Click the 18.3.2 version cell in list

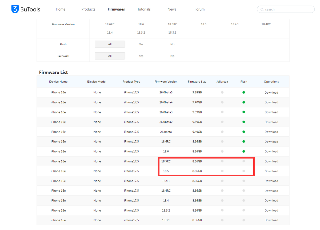pos(166,210)
